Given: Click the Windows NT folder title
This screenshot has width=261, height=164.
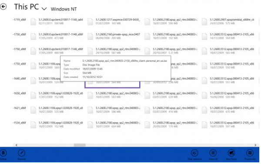Looking at the screenshot, I should [64, 9].
